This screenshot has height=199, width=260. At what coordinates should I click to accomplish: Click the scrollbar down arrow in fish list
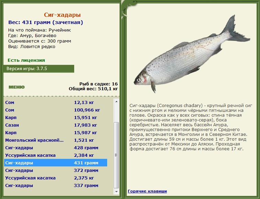(116, 191)
